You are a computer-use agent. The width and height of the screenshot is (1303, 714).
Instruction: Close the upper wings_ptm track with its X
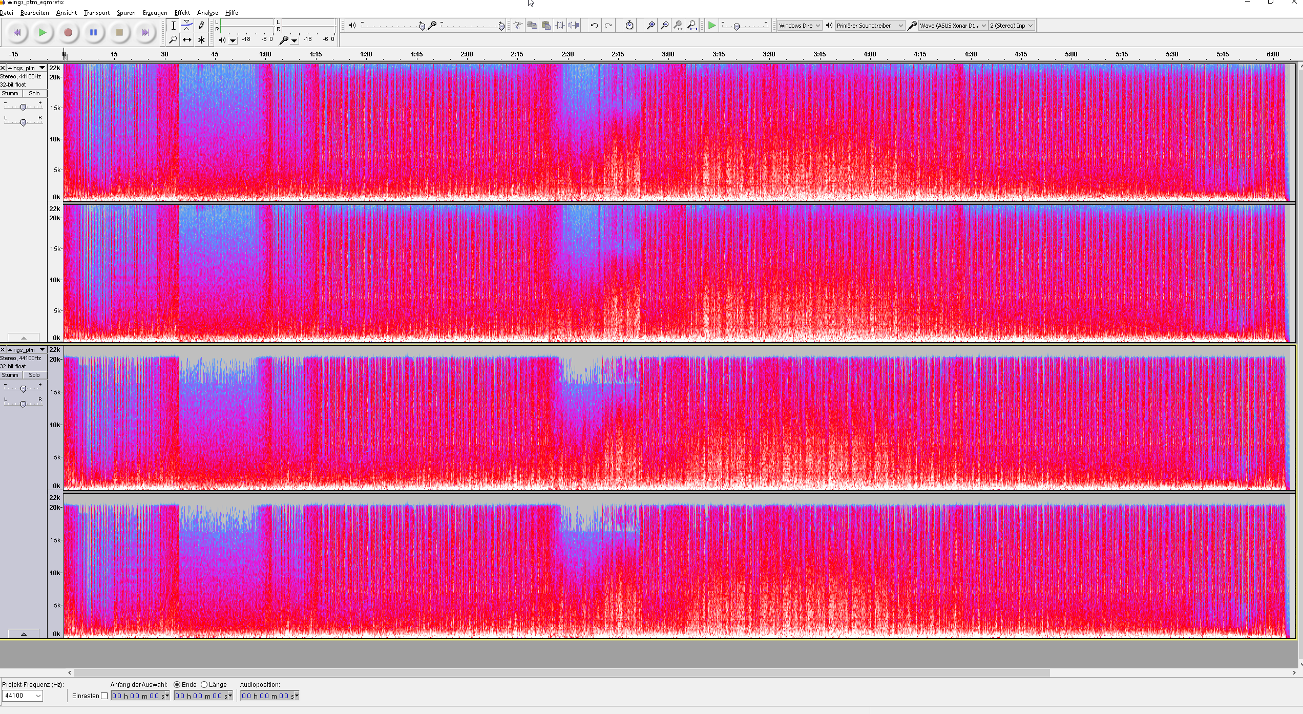3,68
